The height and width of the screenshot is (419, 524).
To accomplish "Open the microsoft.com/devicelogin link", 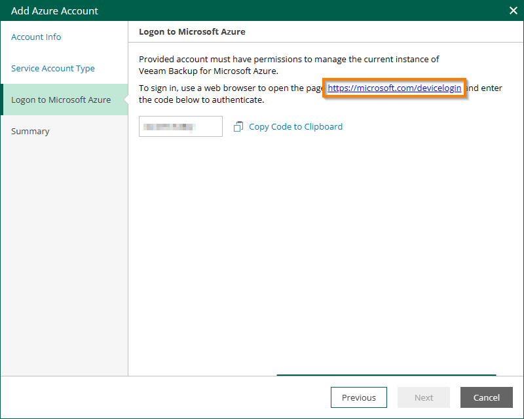I will coord(394,88).
